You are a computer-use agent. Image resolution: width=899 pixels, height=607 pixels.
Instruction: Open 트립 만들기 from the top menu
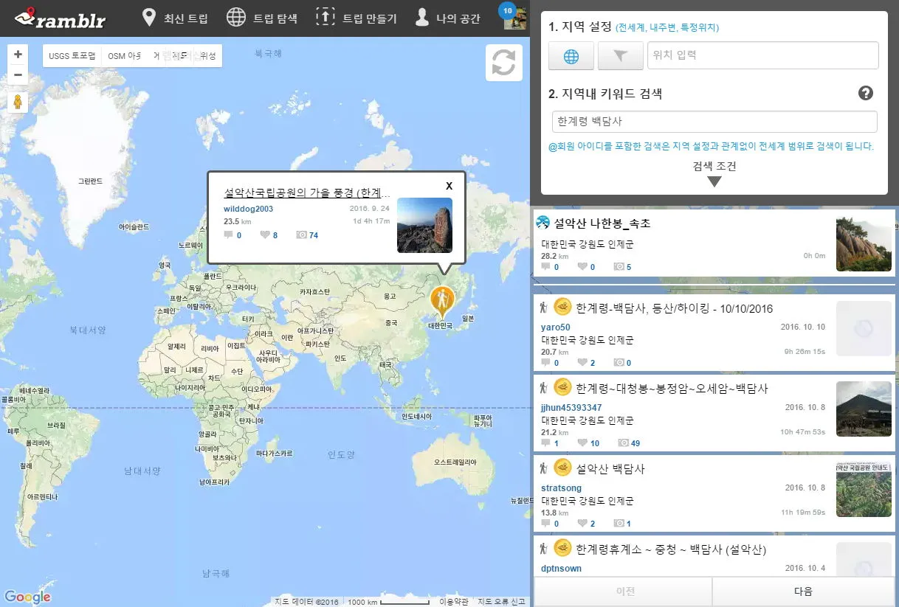[355, 18]
